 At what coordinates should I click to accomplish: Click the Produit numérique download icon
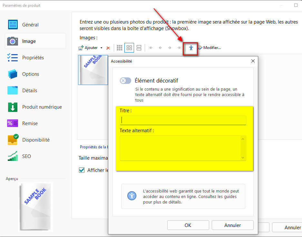click(13, 107)
